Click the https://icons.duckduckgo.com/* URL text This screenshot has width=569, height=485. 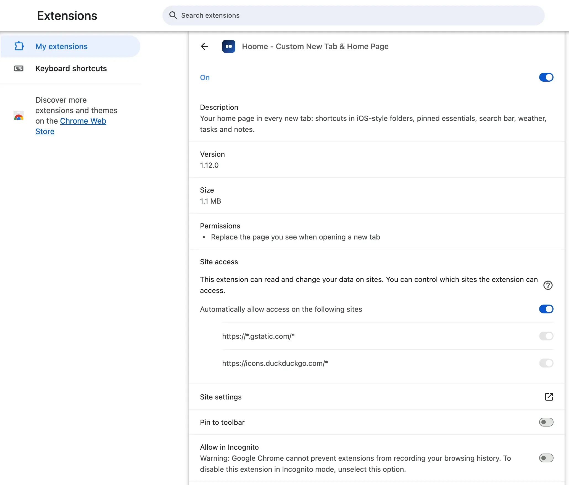point(275,363)
